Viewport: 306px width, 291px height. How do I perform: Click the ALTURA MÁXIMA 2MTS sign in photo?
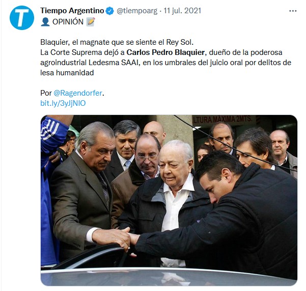[x=222, y=119]
